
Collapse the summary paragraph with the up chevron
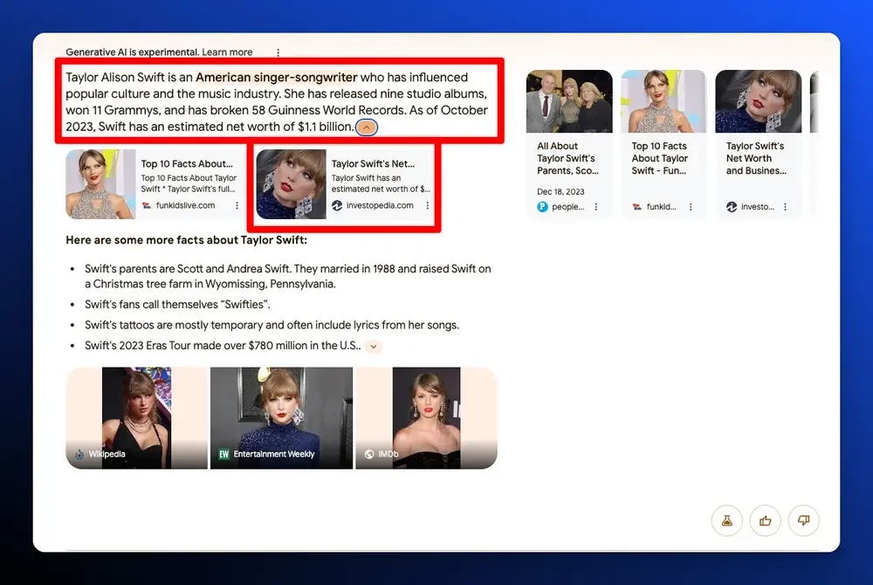pos(367,127)
